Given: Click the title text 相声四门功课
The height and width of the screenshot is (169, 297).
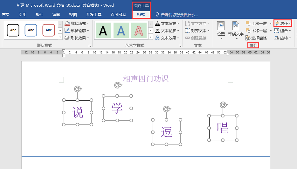Looking at the screenshot, I should coord(146,79).
